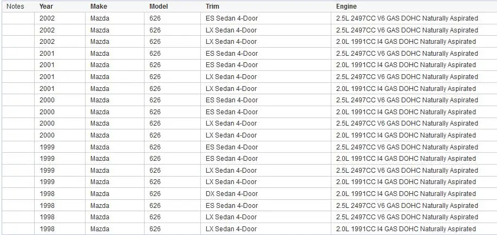Click the 2.0L engine cell in the 2001 LX row
497x235 pixels.
tap(414, 88)
